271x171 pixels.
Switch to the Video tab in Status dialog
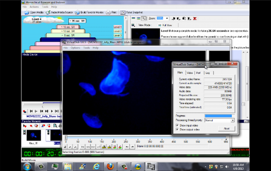click(x=190, y=72)
